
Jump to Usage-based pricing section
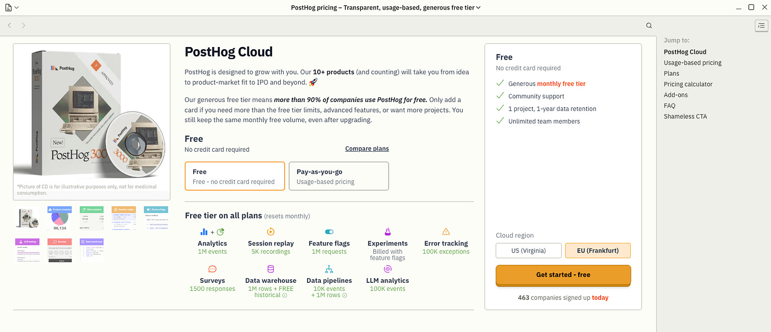click(693, 62)
